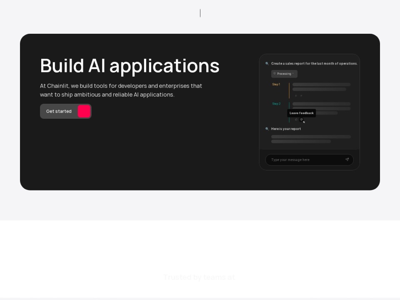Click thumbs down under Step 2
400x300 pixels.
click(x=301, y=120)
